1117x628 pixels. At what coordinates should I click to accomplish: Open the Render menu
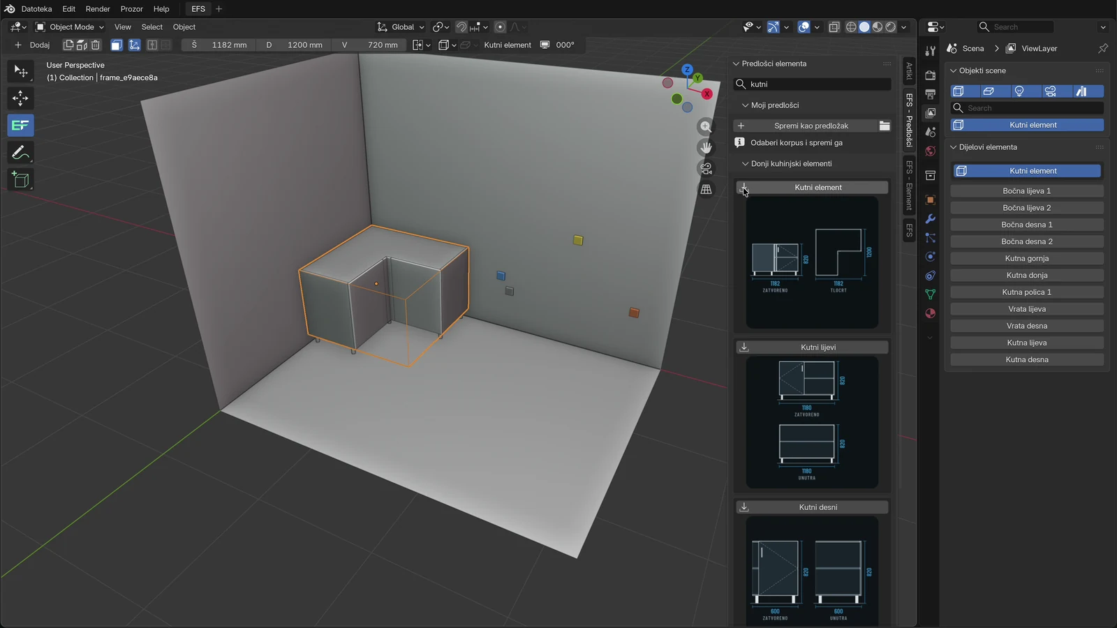click(98, 9)
